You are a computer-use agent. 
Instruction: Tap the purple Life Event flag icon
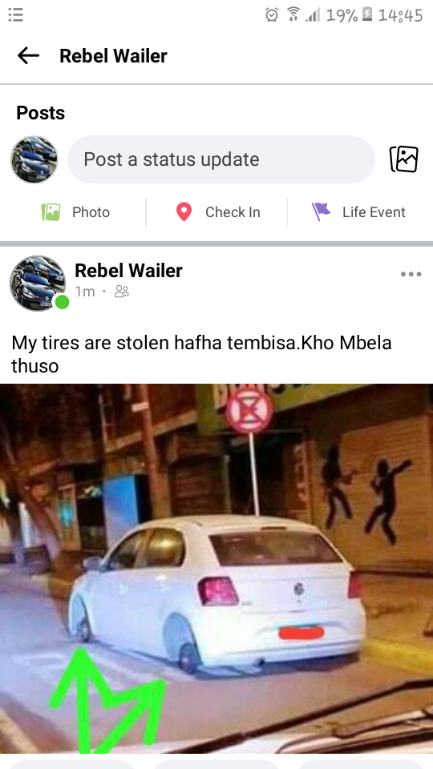click(321, 211)
